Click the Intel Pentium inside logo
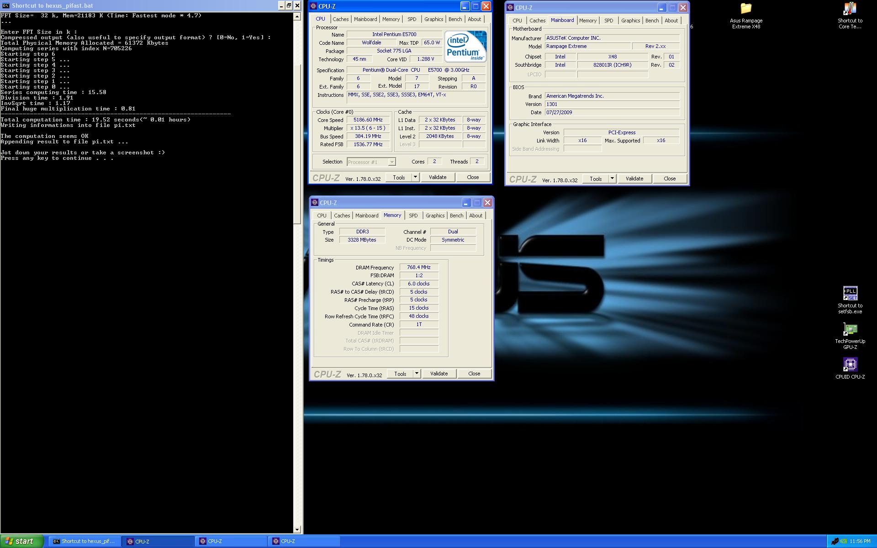 pyautogui.click(x=465, y=46)
